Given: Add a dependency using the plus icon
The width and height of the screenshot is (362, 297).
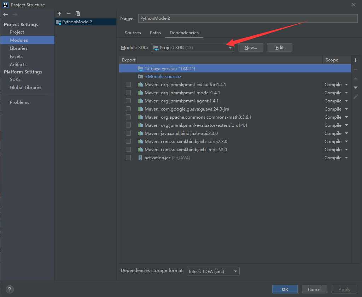Looking at the screenshot, I should [356, 60].
